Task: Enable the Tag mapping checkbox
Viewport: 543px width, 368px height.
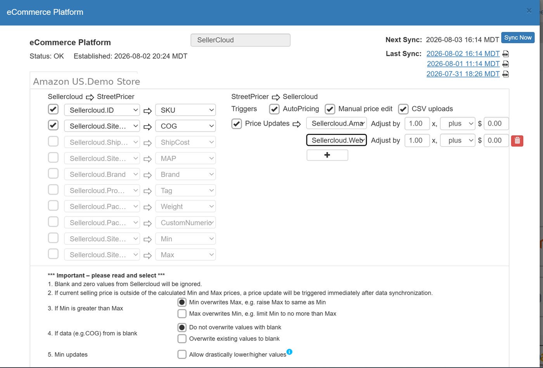Action: pyautogui.click(x=53, y=190)
